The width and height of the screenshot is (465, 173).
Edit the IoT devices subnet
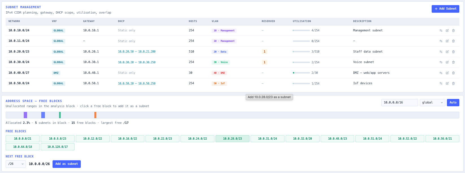coord(447,83)
